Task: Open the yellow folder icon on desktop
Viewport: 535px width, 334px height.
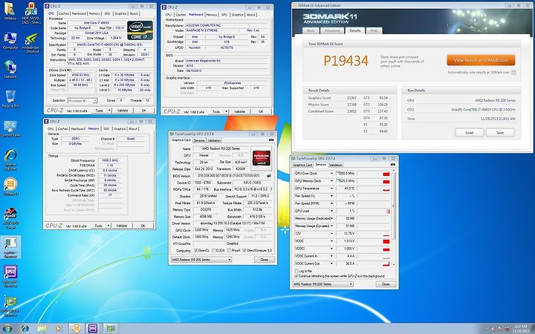Action: [x=10, y=12]
